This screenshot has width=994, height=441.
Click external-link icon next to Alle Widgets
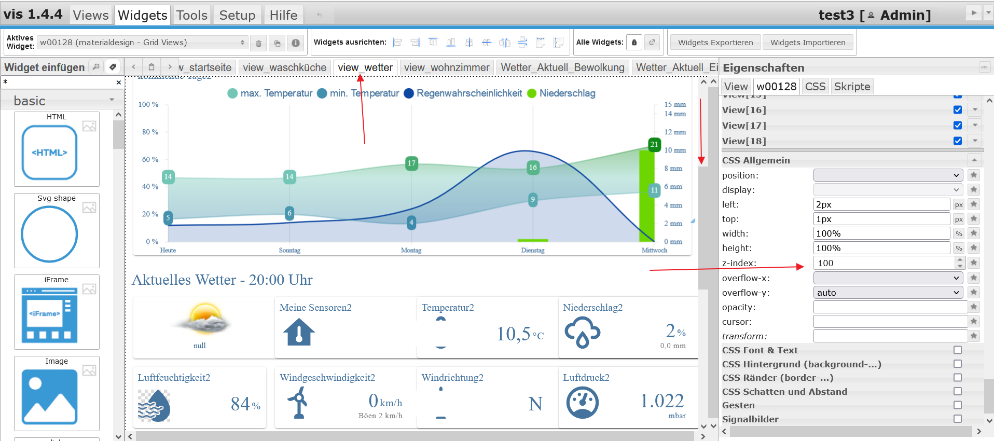point(652,43)
